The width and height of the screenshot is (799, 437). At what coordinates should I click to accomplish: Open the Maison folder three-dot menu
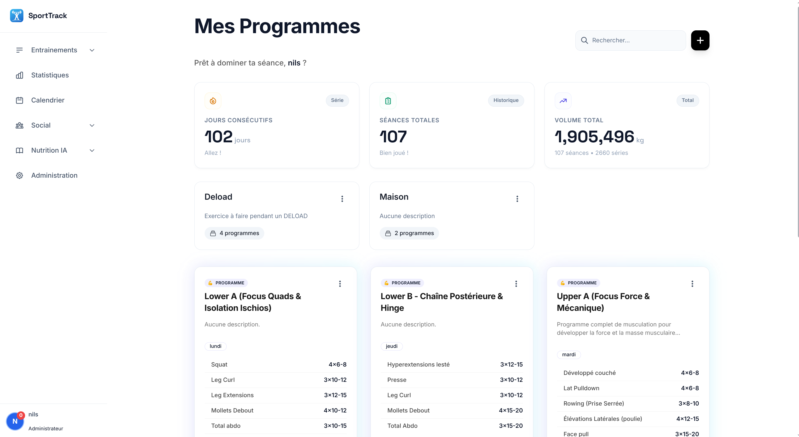517,199
